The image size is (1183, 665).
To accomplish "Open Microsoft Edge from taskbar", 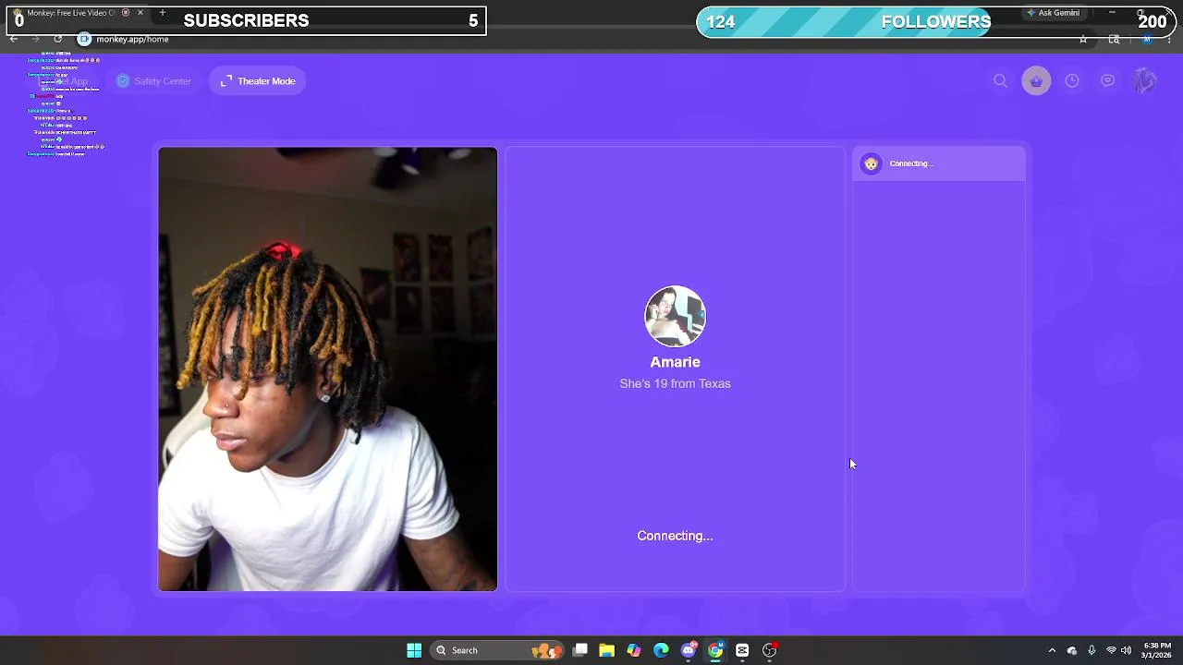I will [x=661, y=650].
